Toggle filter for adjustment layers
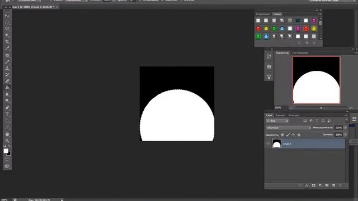358x201 pixels. [311, 121]
